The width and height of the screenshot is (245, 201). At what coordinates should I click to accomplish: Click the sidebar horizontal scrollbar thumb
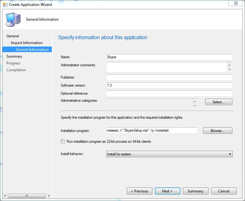click(x=27, y=196)
